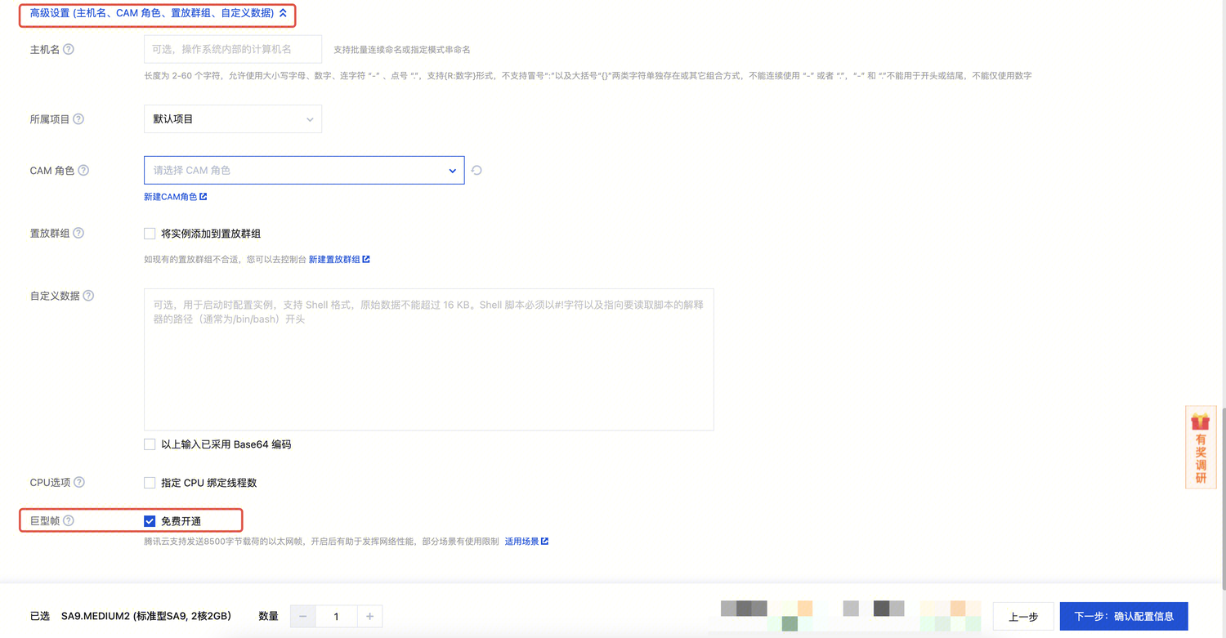Open the 有奖调研 survey badge
Screen dimensions: 1226x638
pyautogui.click(x=1201, y=448)
